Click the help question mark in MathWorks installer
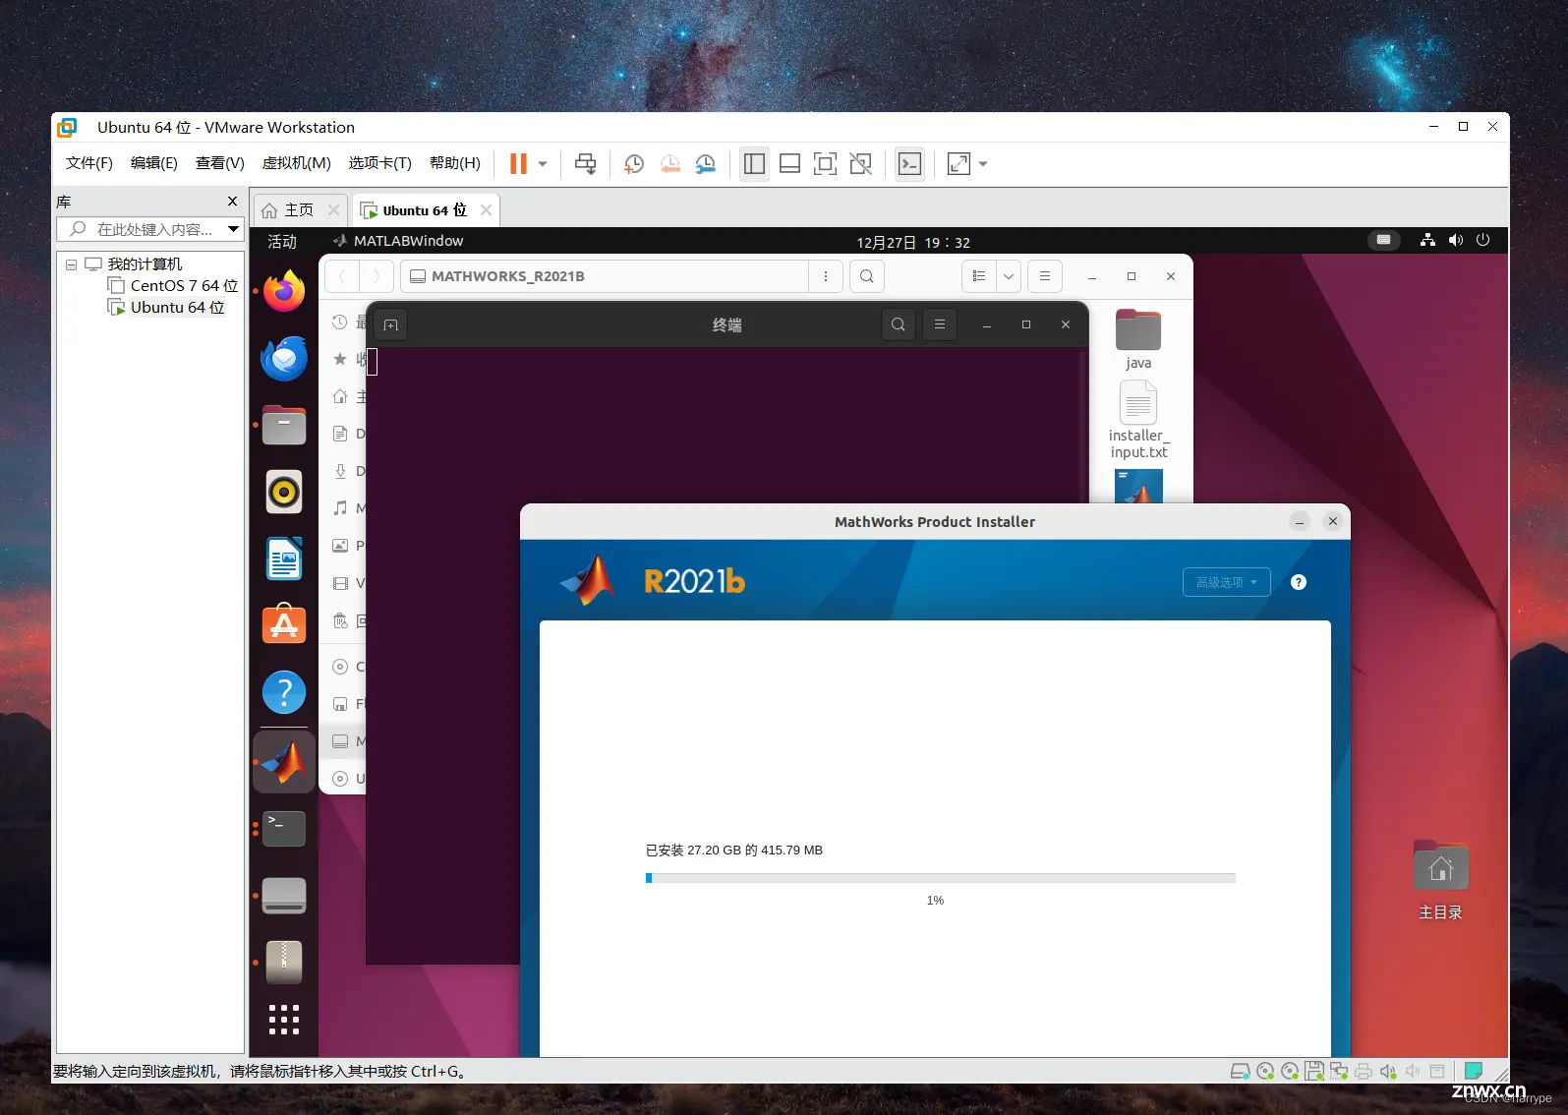Viewport: 1568px width, 1115px height. point(1299,582)
